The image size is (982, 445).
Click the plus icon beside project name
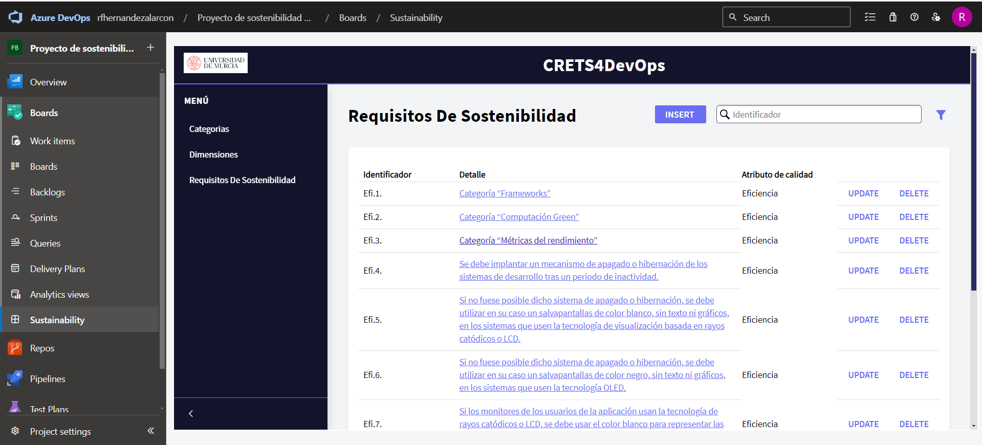coord(150,48)
